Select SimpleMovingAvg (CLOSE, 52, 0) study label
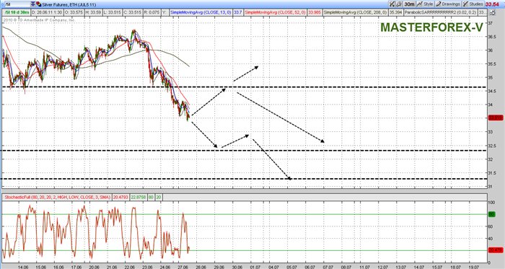505x269 pixels. pyautogui.click(x=275, y=12)
